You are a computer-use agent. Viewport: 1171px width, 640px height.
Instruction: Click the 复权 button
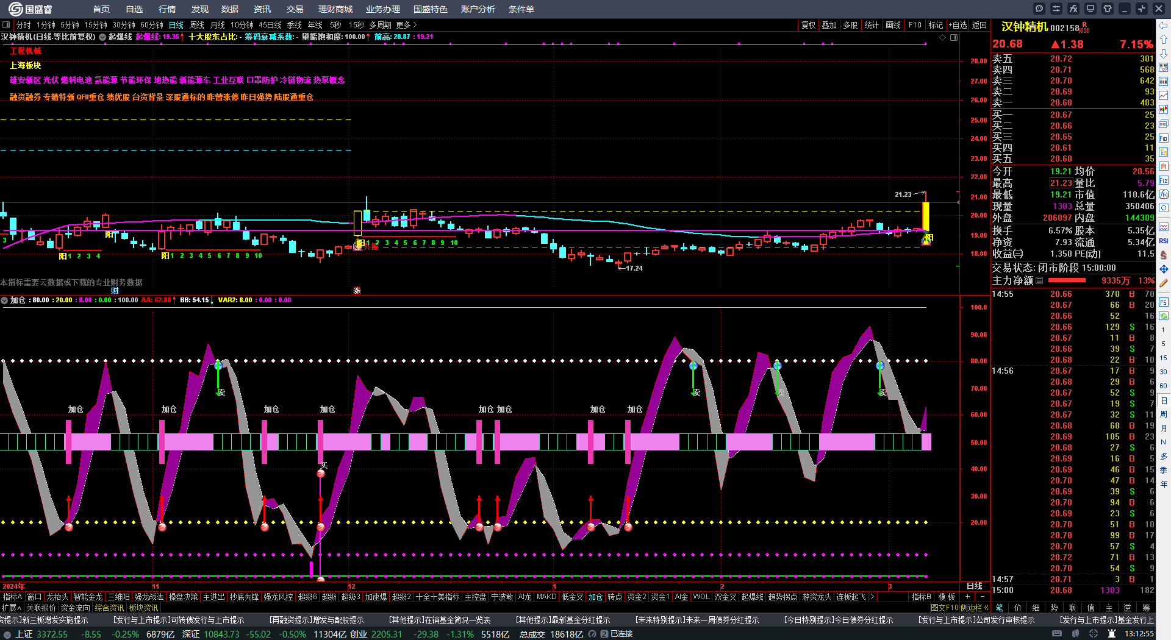[x=808, y=25]
